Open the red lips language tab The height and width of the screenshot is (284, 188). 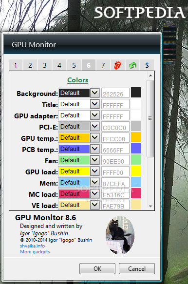pos(118,65)
